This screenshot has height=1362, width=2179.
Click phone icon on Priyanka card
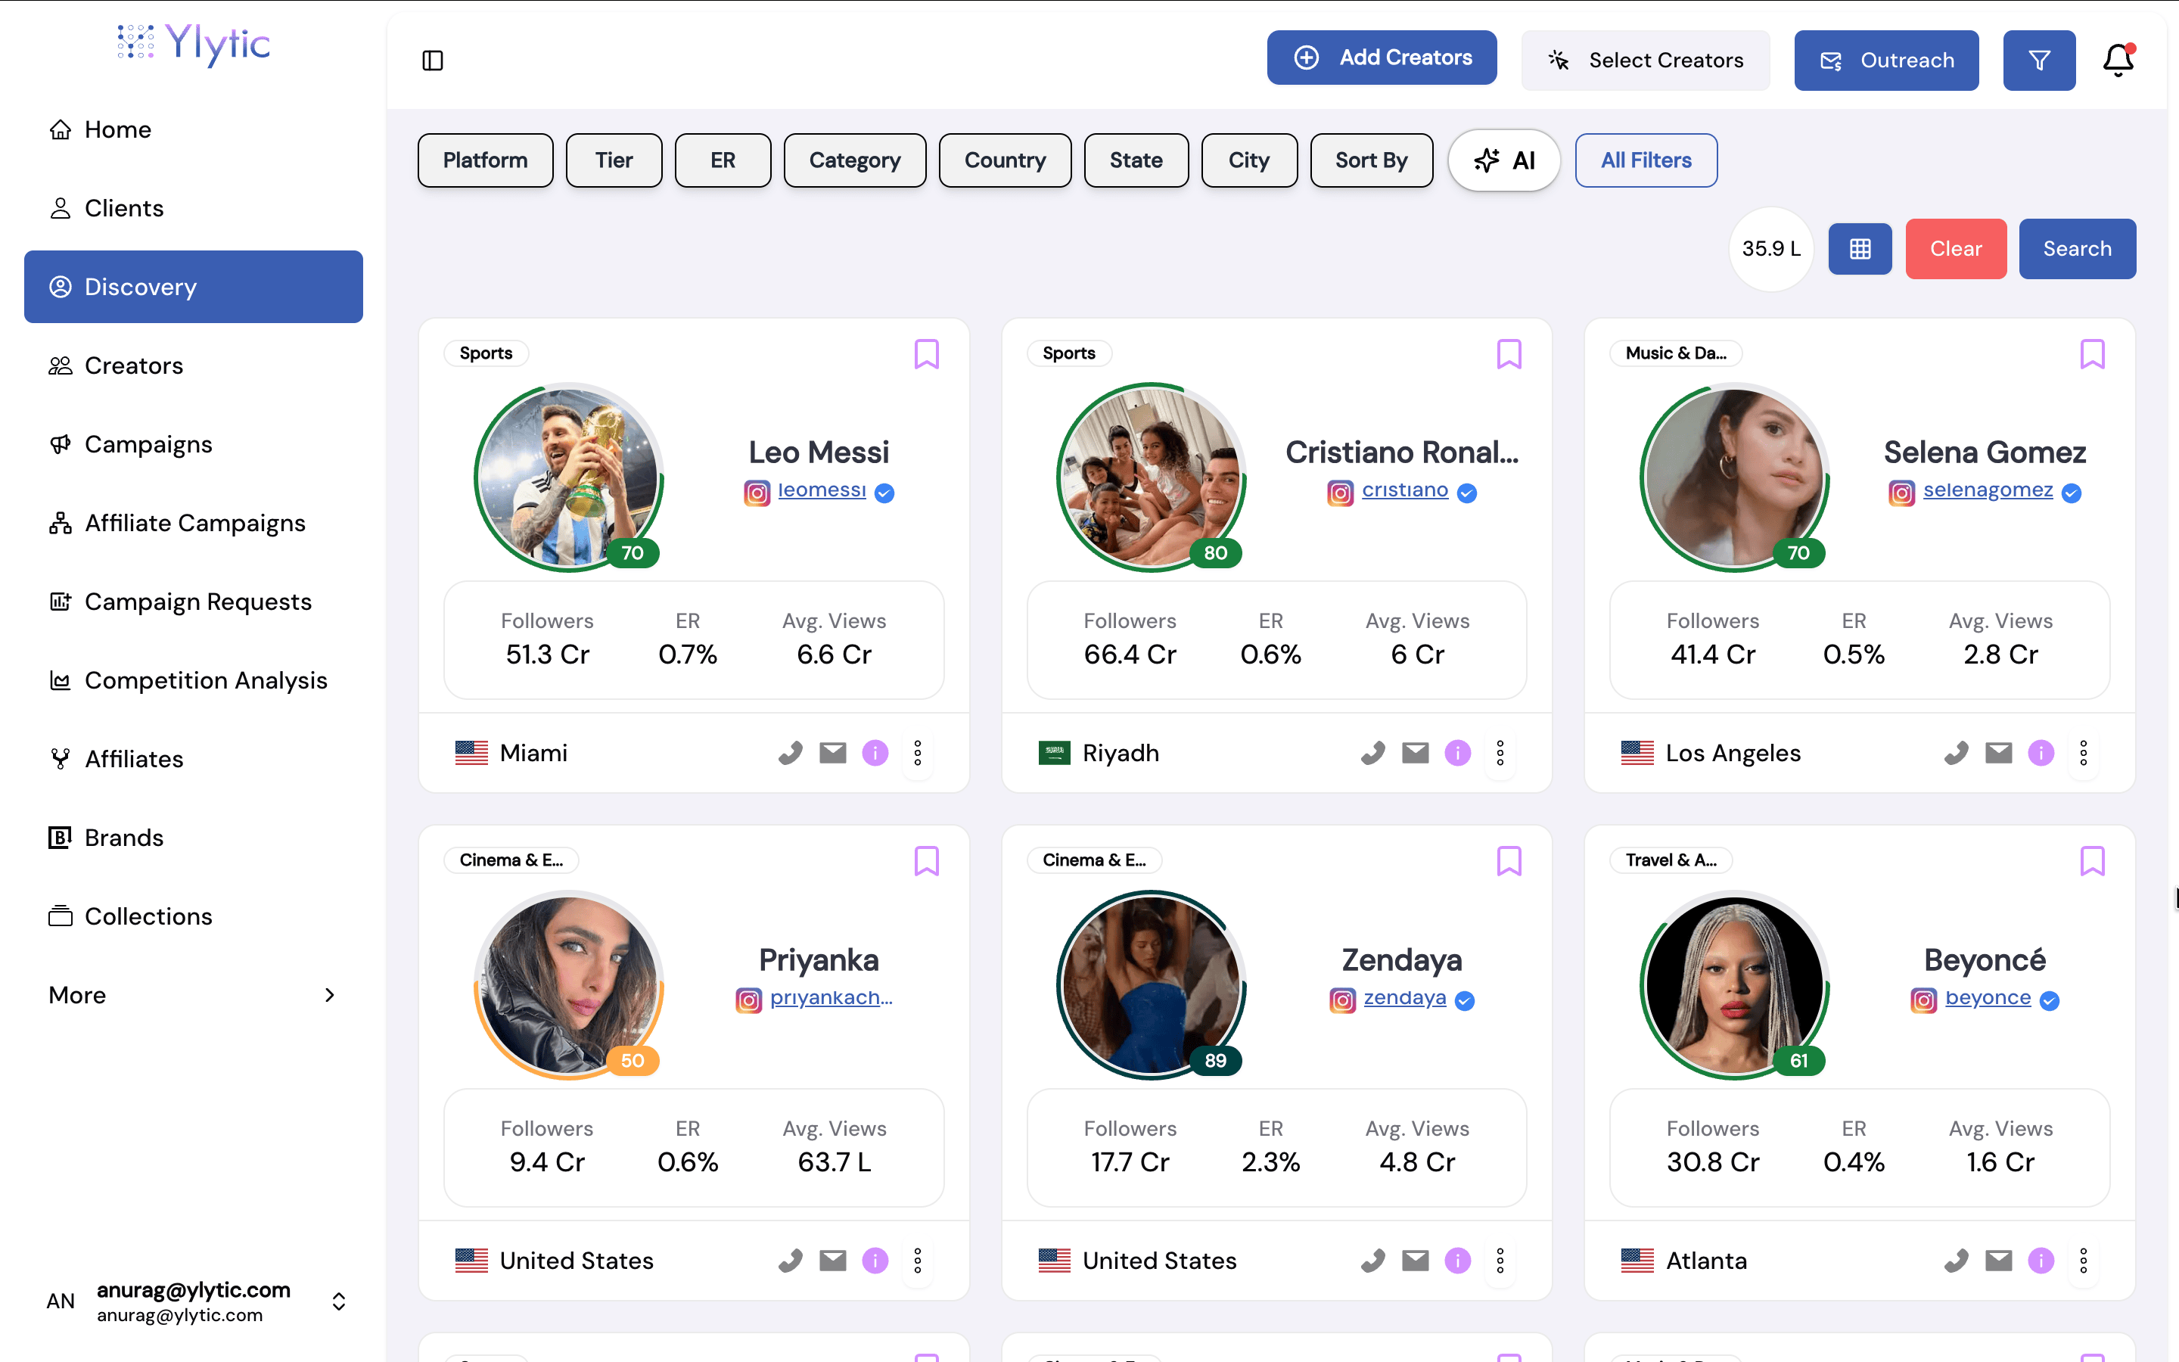coord(790,1260)
